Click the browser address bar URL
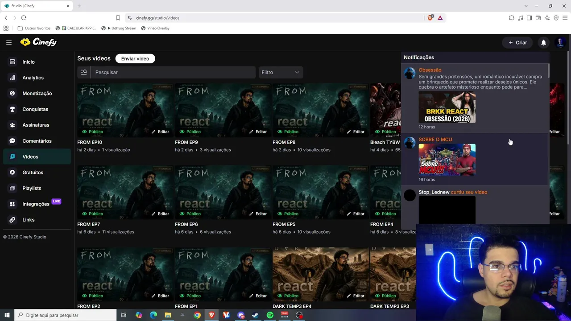This screenshot has height=321, width=571. click(x=157, y=18)
